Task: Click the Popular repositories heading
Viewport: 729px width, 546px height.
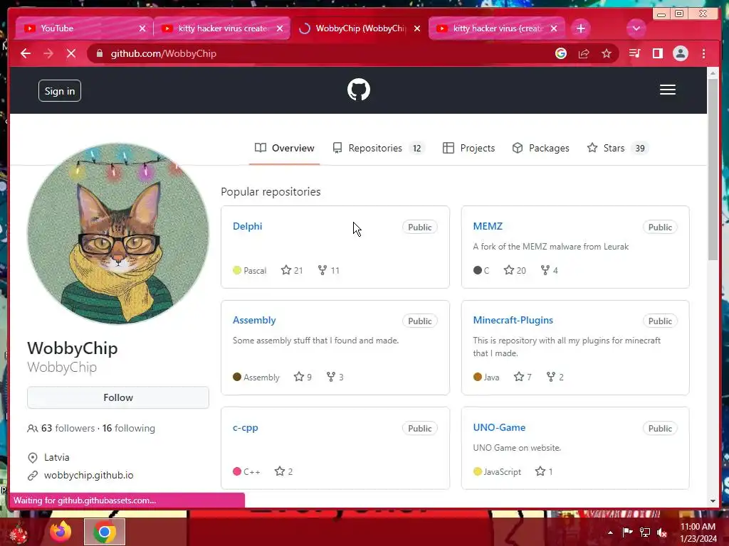Action: click(271, 192)
